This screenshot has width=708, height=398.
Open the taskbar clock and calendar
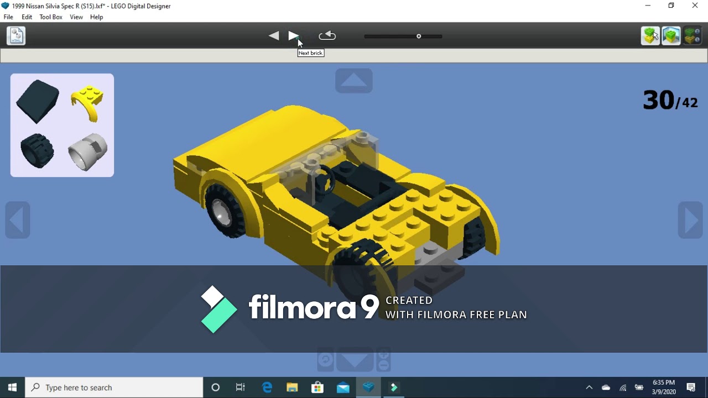(664, 387)
